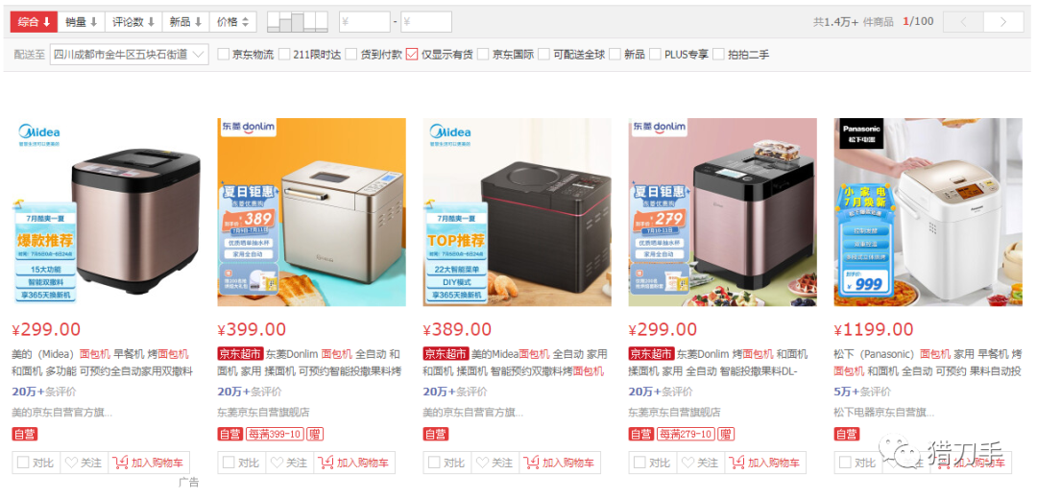Image resolution: width=1037 pixels, height=499 pixels.
Task: Click the 赠 gift tag on ¥399 product
Action: 316,435
